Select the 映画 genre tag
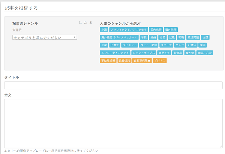The height and width of the screenshot is (154, 225). point(202,45)
